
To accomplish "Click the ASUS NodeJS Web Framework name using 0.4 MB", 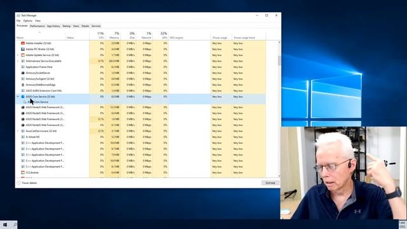I will tap(45, 113).
